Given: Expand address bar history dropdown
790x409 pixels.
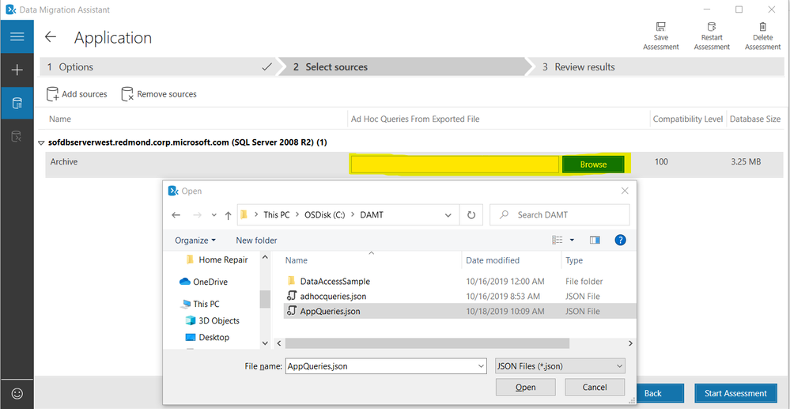Looking at the screenshot, I should pos(448,215).
